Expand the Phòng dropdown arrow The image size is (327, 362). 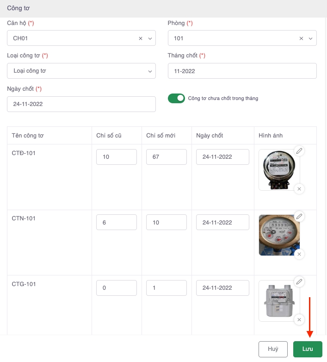(311, 38)
